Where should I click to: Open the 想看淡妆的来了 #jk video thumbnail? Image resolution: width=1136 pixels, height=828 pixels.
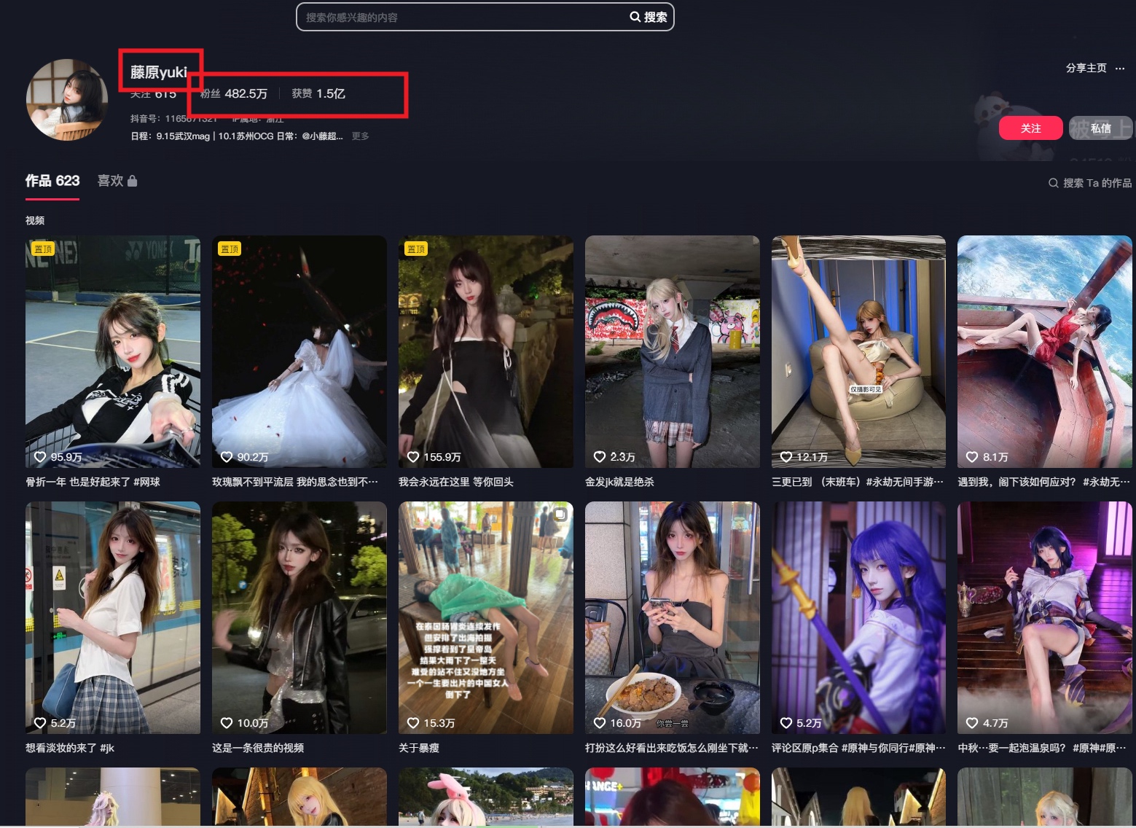[x=113, y=617]
